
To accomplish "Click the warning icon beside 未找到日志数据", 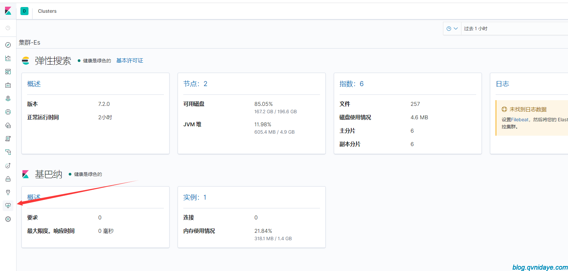I will (x=504, y=109).
